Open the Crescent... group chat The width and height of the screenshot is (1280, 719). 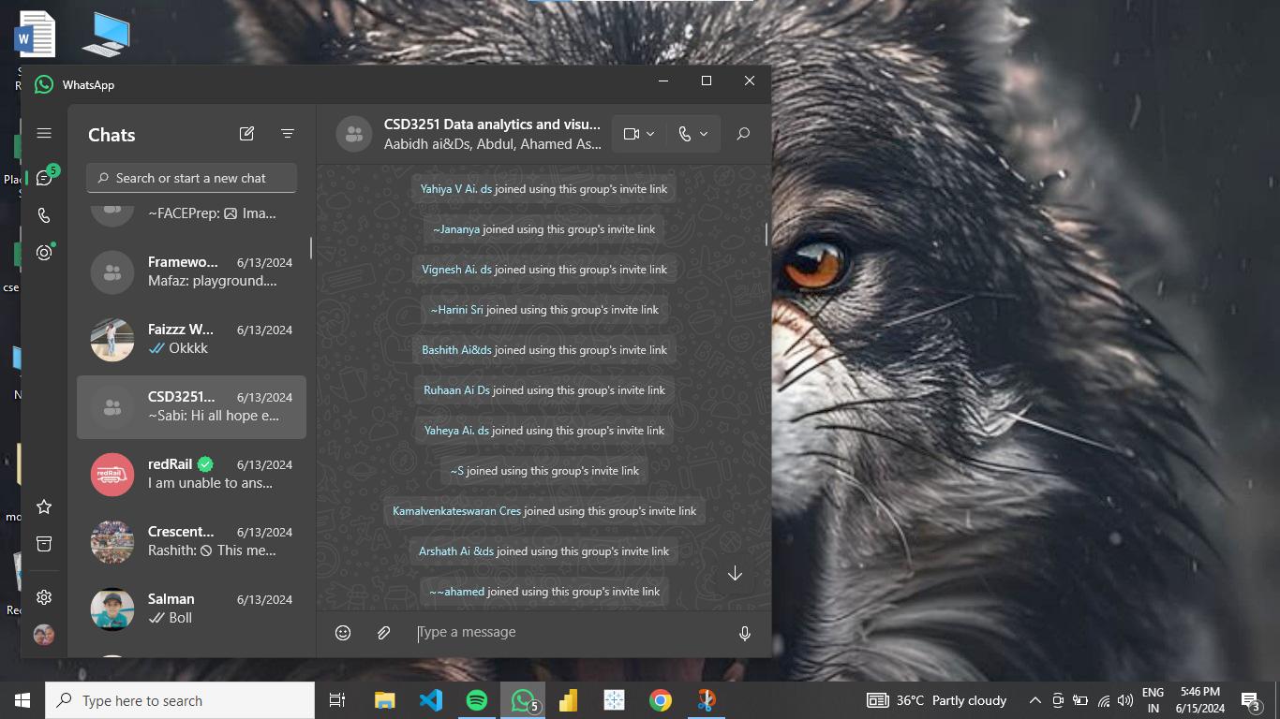[x=191, y=542]
